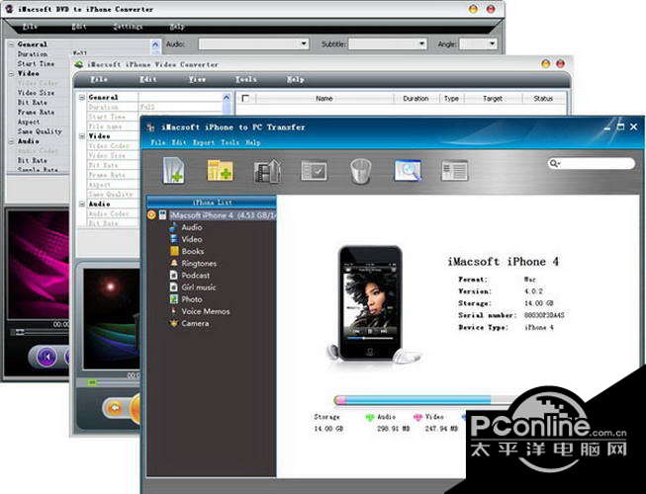Click the iPhone storage usage bar
This screenshot has width=646, height=494.
pos(424,400)
